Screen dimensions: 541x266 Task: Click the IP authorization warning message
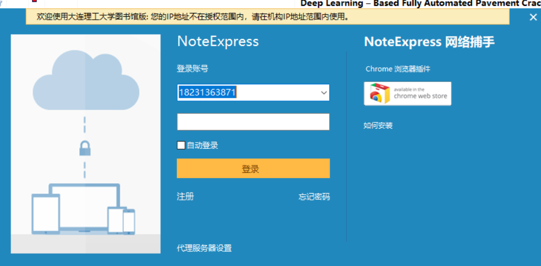[193, 17]
